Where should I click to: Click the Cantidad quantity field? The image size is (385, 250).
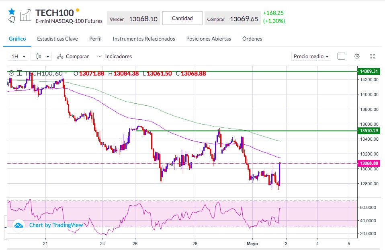click(182, 18)
